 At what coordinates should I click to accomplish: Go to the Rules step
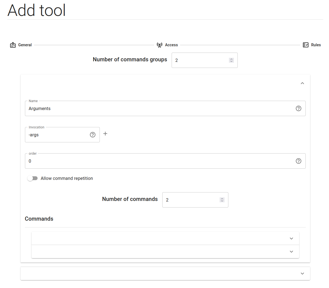coord(316,45)
